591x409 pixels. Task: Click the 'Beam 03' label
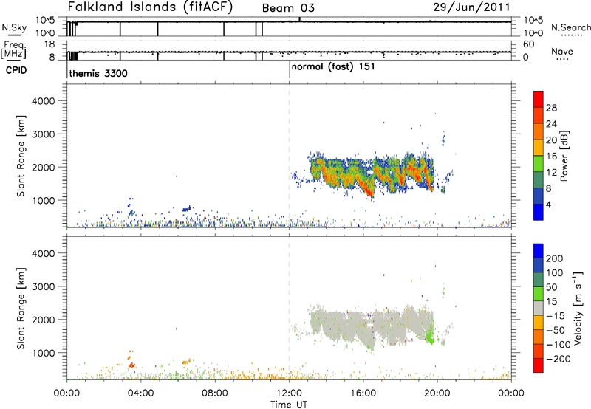point(288,8)
